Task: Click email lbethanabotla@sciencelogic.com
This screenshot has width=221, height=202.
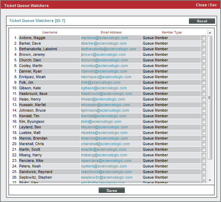Action: (x=108, y=49)
